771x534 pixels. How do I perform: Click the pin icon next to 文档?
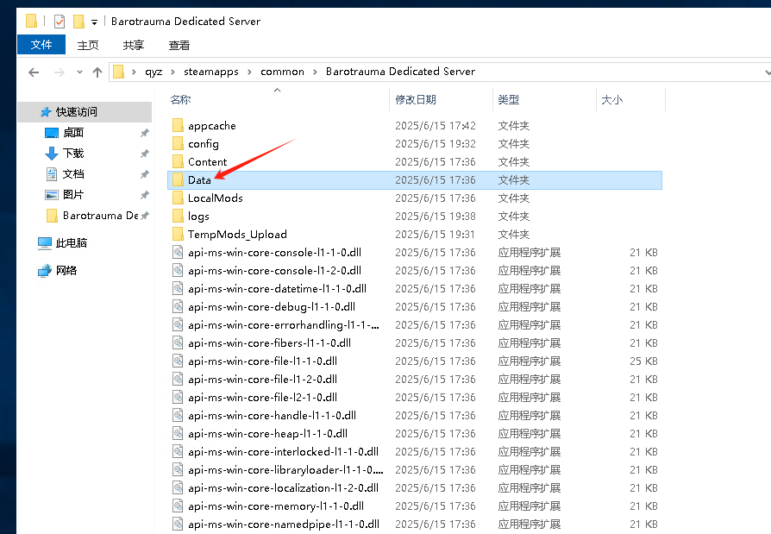145,174
